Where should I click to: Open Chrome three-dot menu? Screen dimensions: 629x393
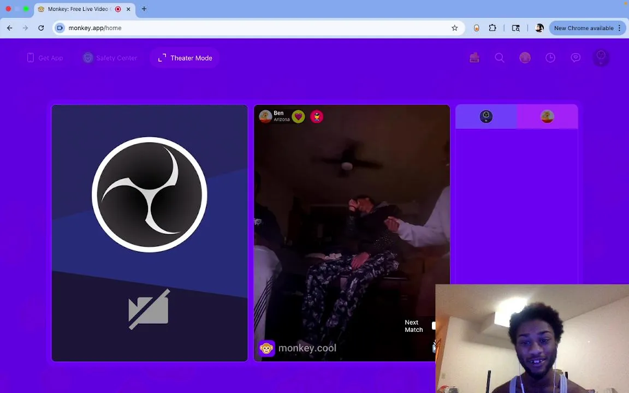click(x=620, y=28)
